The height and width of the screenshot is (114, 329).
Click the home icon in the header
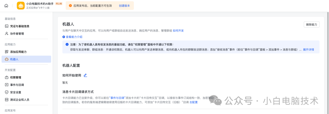[6, 6]
